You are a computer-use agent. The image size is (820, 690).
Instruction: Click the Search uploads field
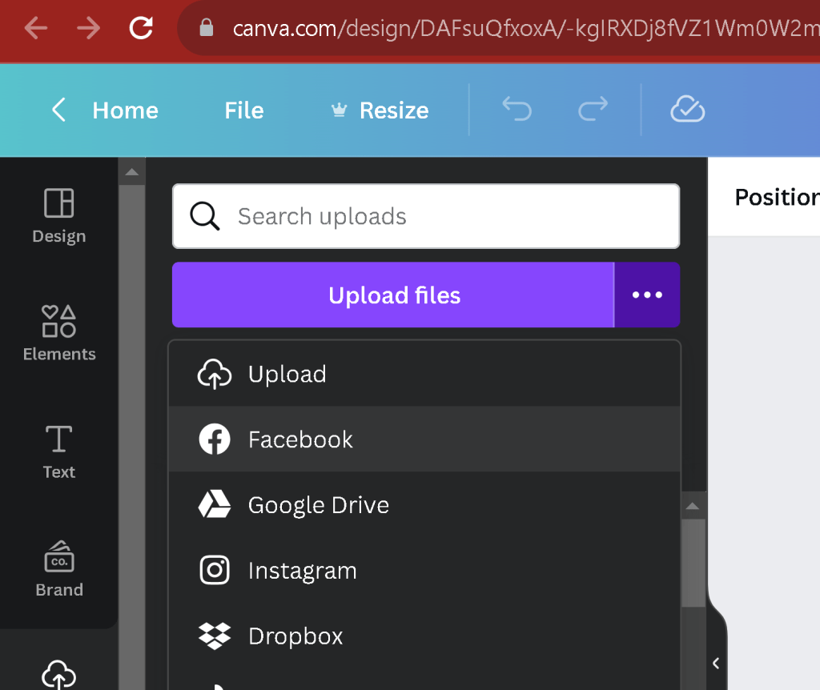point(426,216)
